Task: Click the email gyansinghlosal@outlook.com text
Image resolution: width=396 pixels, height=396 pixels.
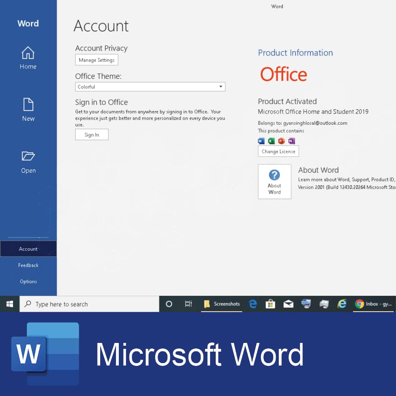Action: pyautogui.click(x=315, y=123)
